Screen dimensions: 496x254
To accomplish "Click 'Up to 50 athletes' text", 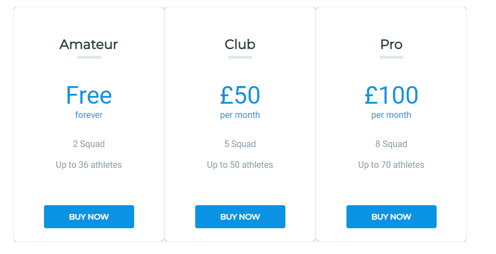I will pyautogui.click(x=240, y=165).
